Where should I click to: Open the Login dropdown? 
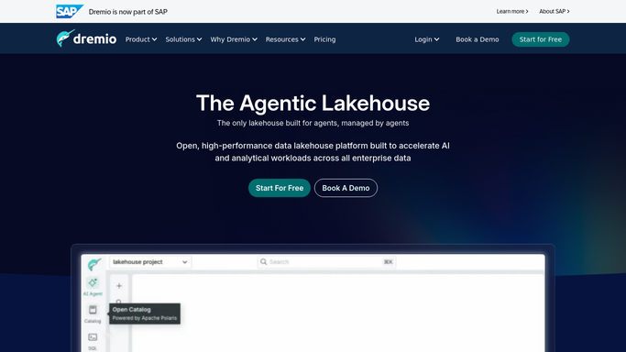(427, 39)
